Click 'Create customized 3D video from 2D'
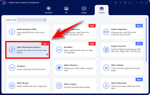This screenshot has width=150, height=95. 31,69
